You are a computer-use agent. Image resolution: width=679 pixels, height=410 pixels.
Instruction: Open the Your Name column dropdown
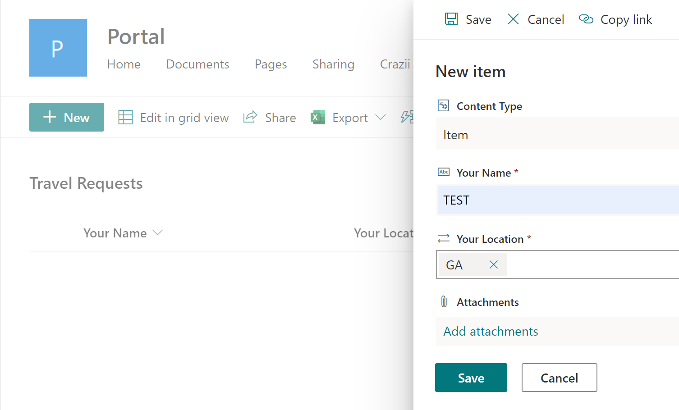point(157,233)
